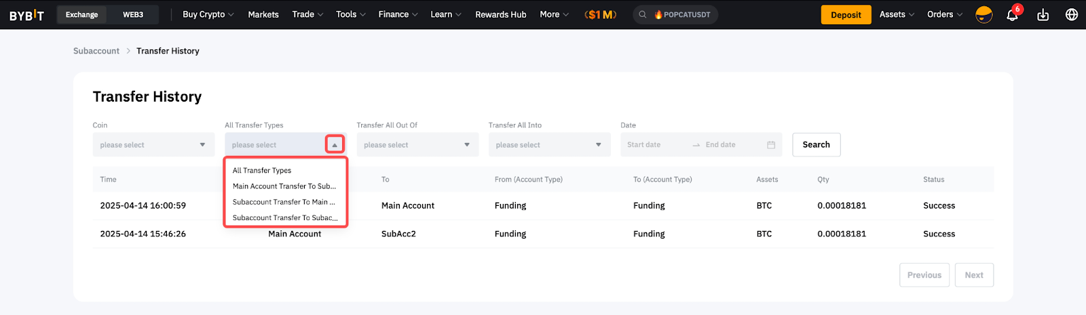1086x315 pixels.
Task: Click the orange Deposit button
Action: (846, 15)
